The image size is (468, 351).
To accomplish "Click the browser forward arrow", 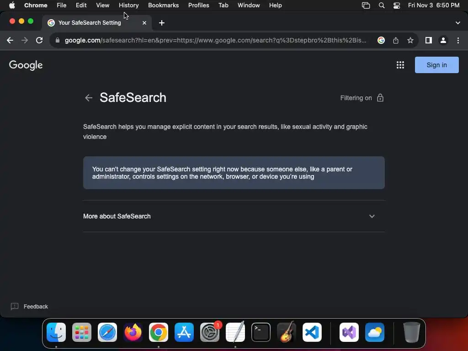I will point(25,40).
